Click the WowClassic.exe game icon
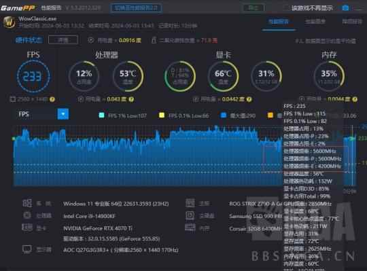This screenshot has width=367, height=271. tap(9, 22)
